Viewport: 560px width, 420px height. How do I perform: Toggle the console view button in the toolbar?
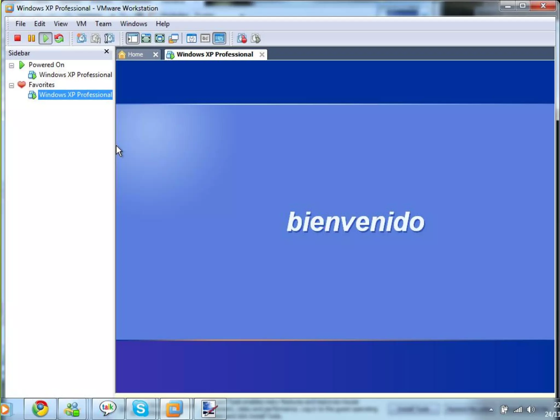[x=219, y=38]
